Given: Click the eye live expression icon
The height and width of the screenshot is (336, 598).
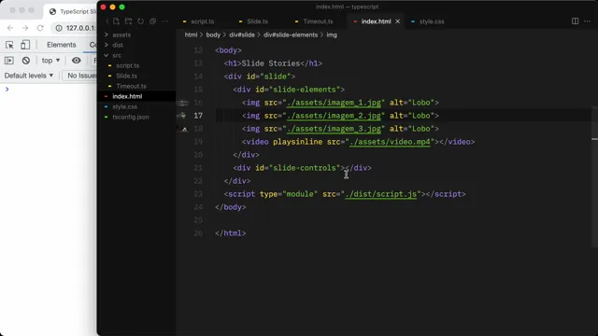Looking at the screenshot, I should click(x=77, y=60).
